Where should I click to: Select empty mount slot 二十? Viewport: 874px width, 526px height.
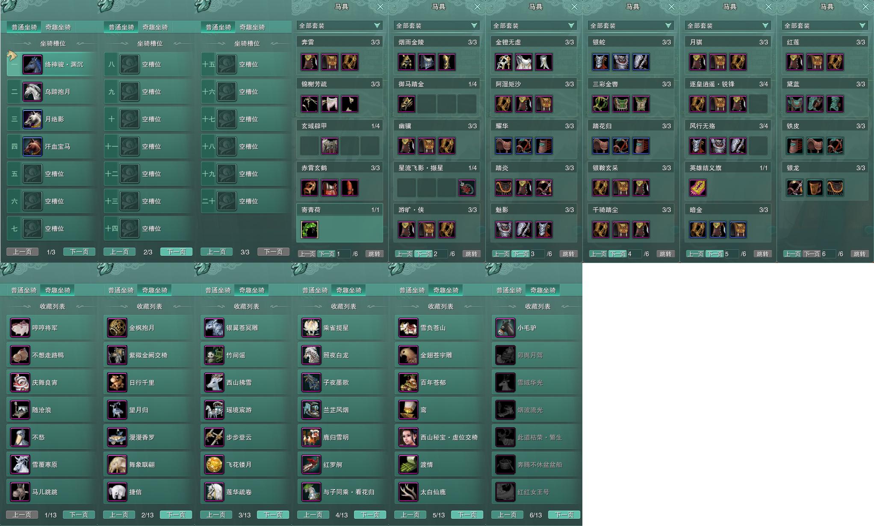[245, 201]
